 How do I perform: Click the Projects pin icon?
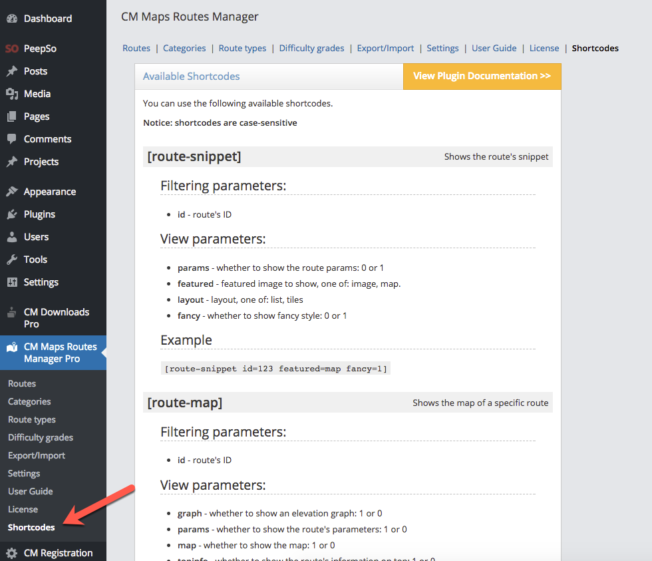[12, 162]
